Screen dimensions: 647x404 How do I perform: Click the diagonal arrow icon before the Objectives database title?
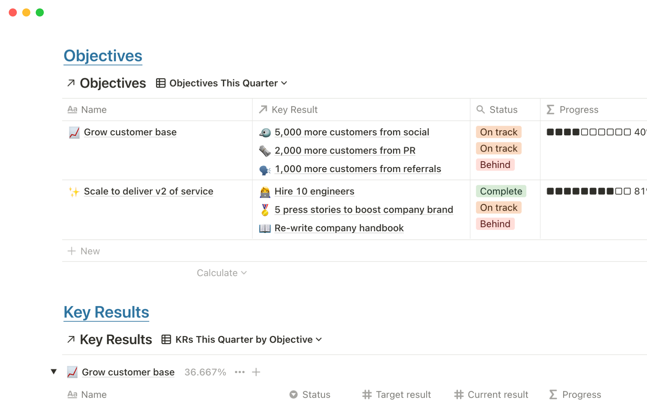[71, 83]
